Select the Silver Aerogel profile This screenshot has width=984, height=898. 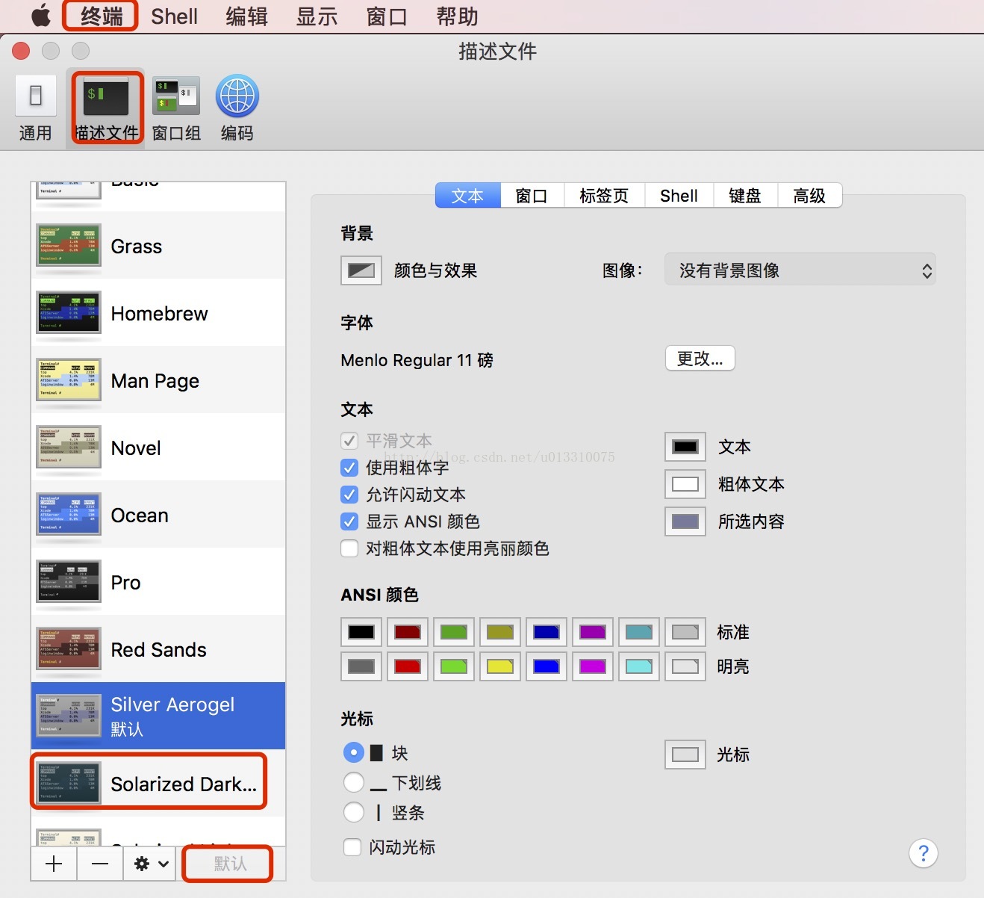tap(158, 716)
